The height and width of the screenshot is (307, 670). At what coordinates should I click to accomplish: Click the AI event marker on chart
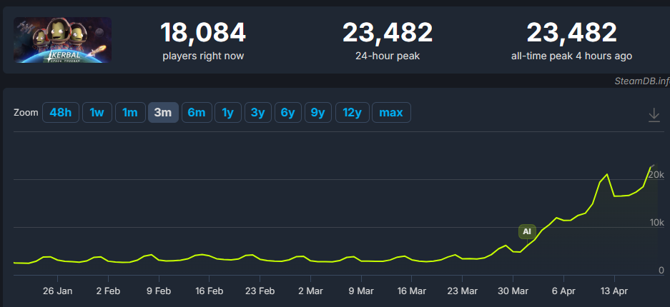pyautogui.click(x=527, y=231)
